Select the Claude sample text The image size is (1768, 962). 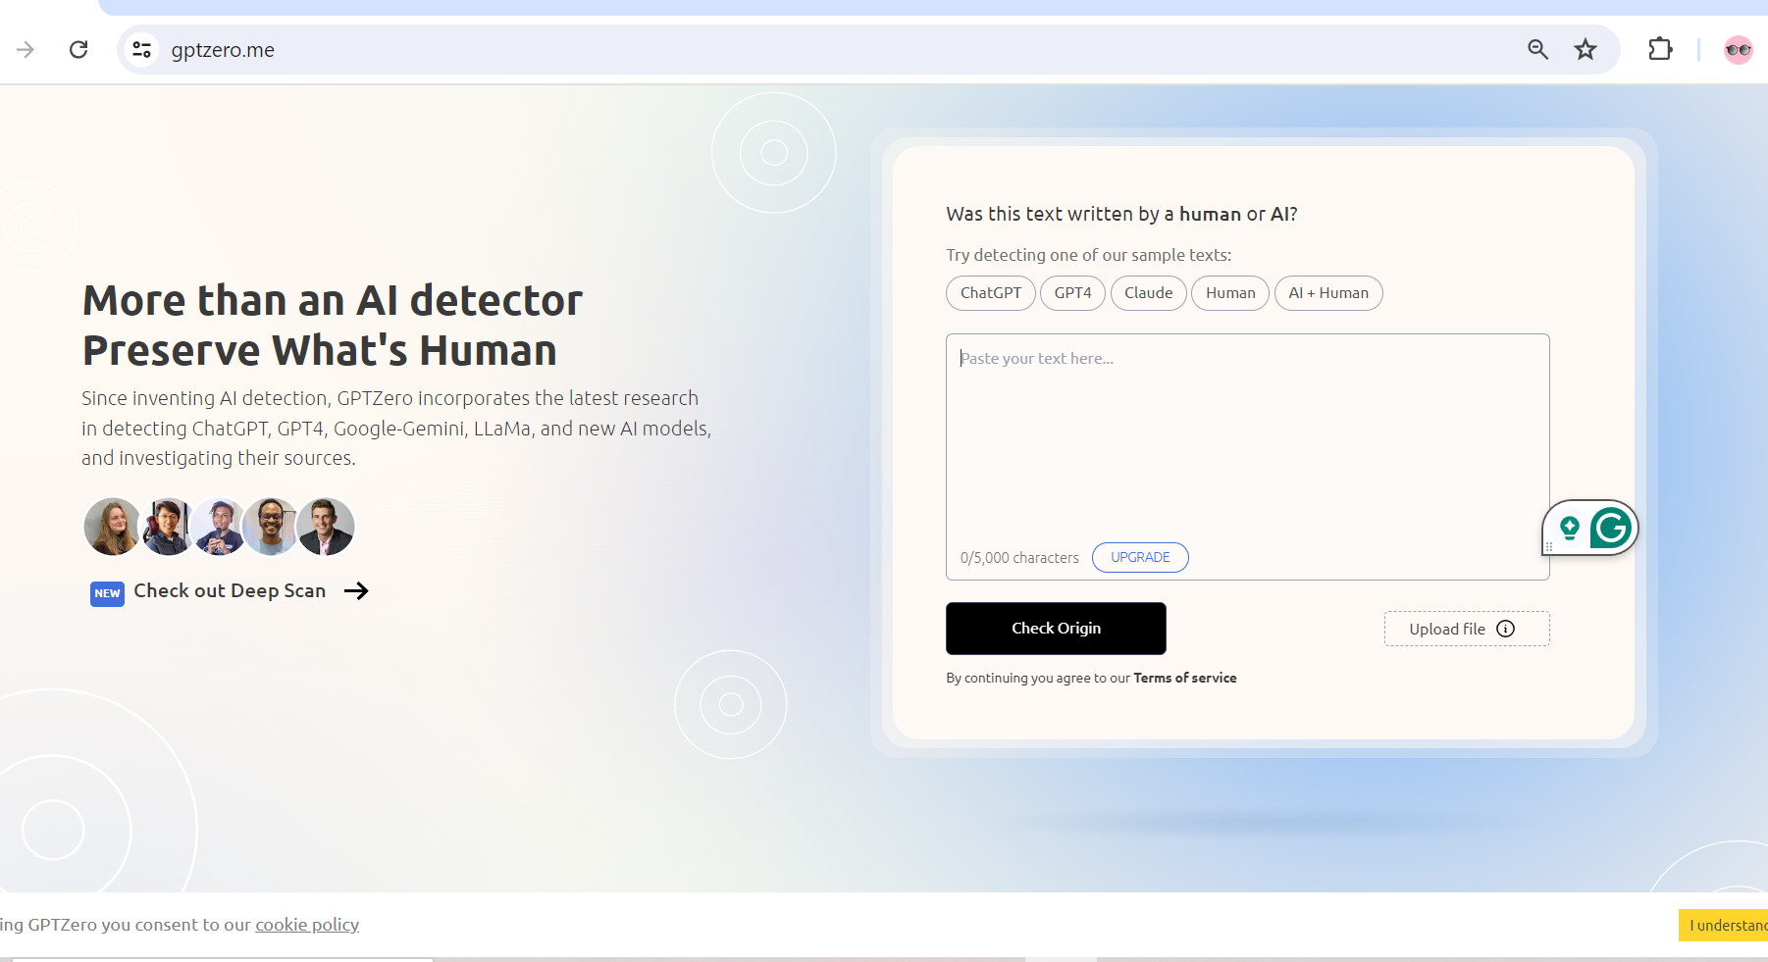[1148, 292]
